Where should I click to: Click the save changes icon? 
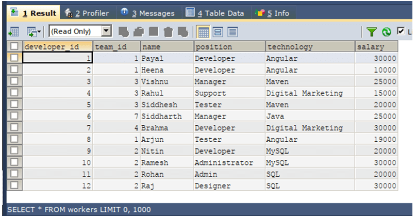tap(154, 31)
